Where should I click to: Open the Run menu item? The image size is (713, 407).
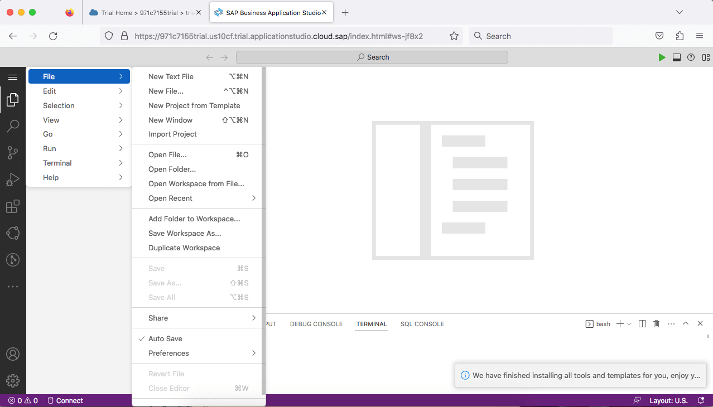pyautogui.click(x=79, y=149)
